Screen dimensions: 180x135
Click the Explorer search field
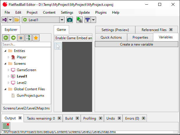pyautogui.click(x=26, y=44)
